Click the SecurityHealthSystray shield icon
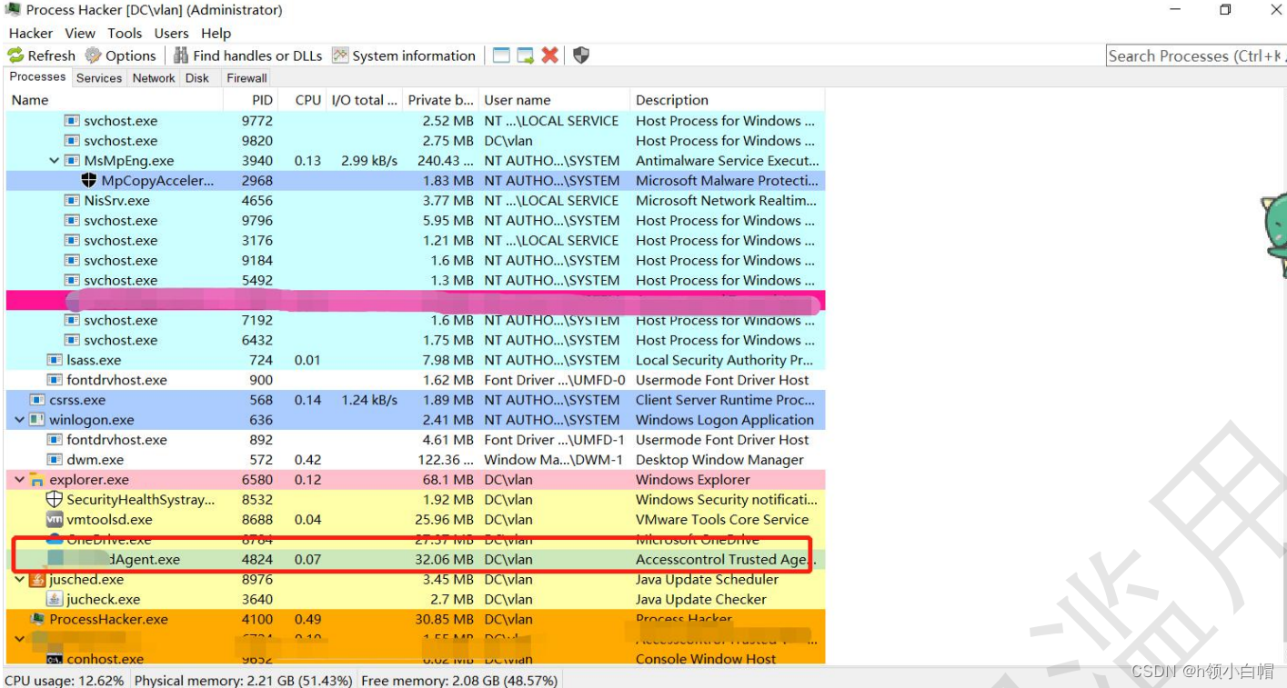 coord(54,499)
